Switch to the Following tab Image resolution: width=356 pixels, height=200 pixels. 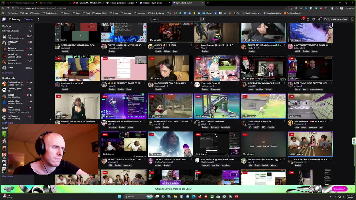(x=15, y=19)
